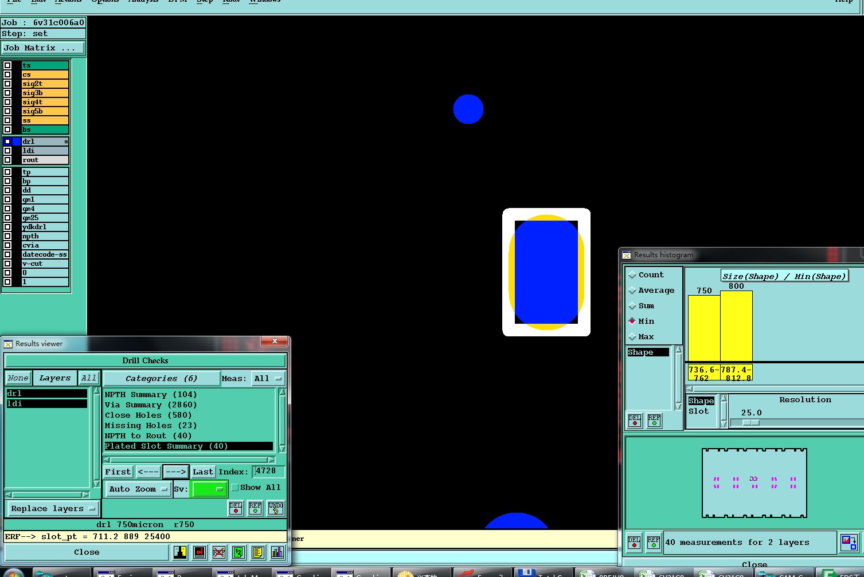864x577 pixels.
Task: Click DEL icon beside '40 measurements' text
Action: point(634,543)
